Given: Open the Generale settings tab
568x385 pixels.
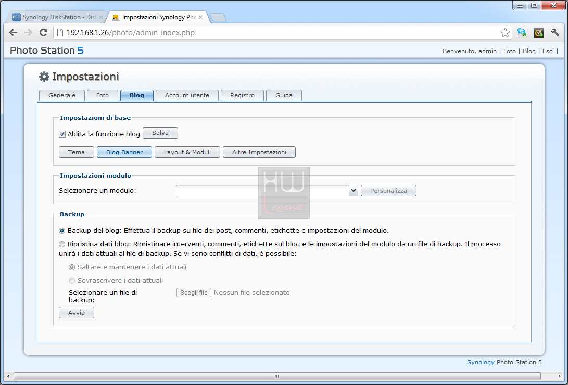Looking at the screenshot, I should click(x=62, y=95).
